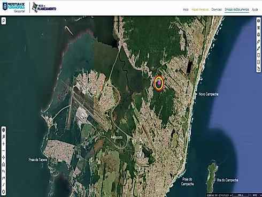The height and width of the screenshot is (197, 262).
Task: Click the globe icon in left toolbar
Action: pos(3,130)
